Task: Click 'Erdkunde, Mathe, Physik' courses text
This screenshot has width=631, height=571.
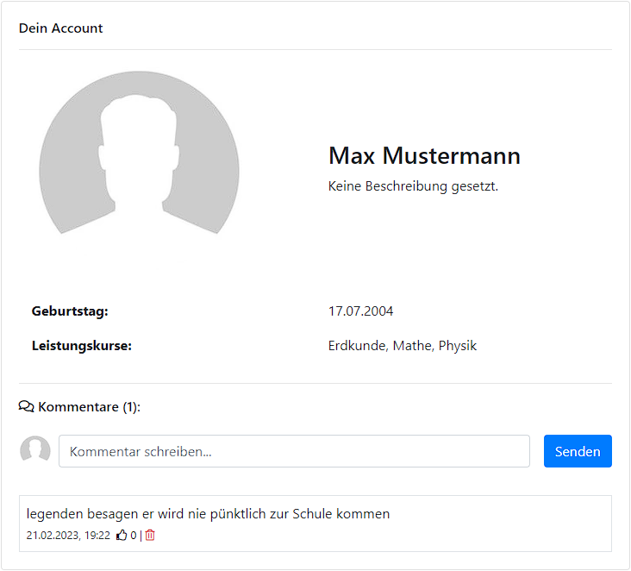Action: coord(403,346)
